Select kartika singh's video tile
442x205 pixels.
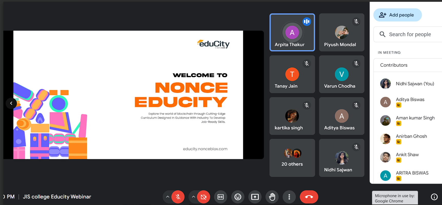292,116
